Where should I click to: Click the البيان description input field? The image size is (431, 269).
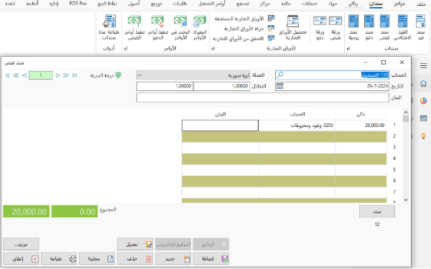pos(262,98)
